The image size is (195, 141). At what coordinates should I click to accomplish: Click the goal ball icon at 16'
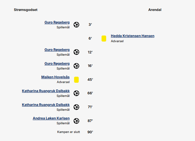tap(77, 66)
